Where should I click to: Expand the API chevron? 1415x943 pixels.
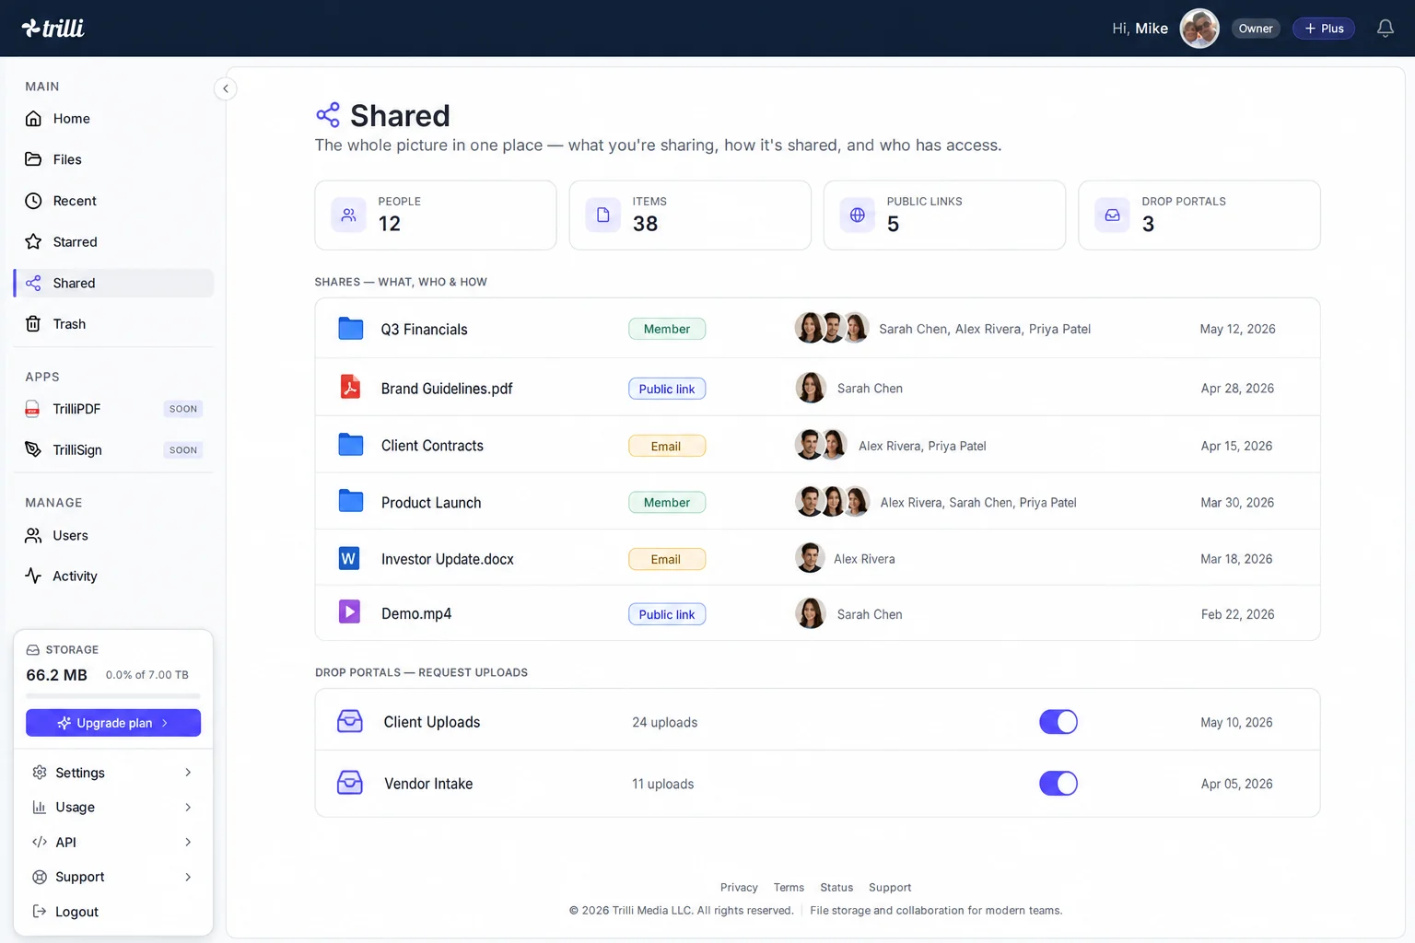[188, 843]
